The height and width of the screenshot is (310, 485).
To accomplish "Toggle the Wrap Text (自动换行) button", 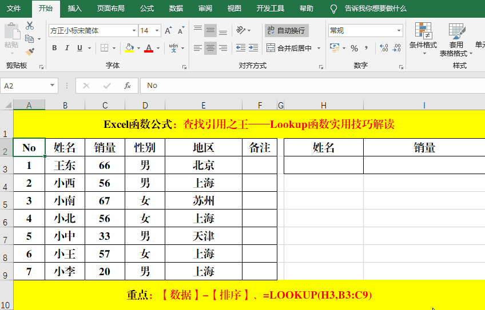I will (x=286, y=30).
